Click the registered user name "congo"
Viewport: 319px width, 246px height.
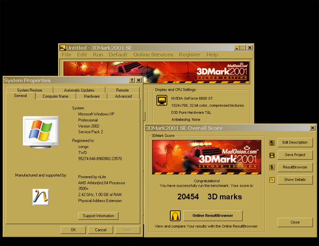83,147
